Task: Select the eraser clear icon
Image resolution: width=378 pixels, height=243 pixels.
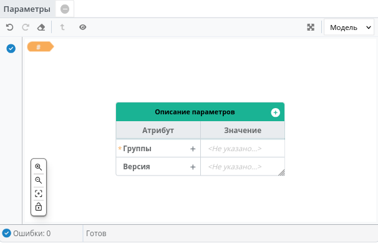Action: [41, 27]
